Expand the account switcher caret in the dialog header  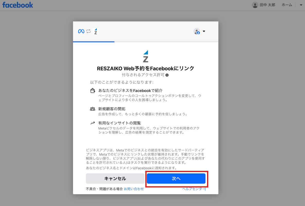pos(204,31)
